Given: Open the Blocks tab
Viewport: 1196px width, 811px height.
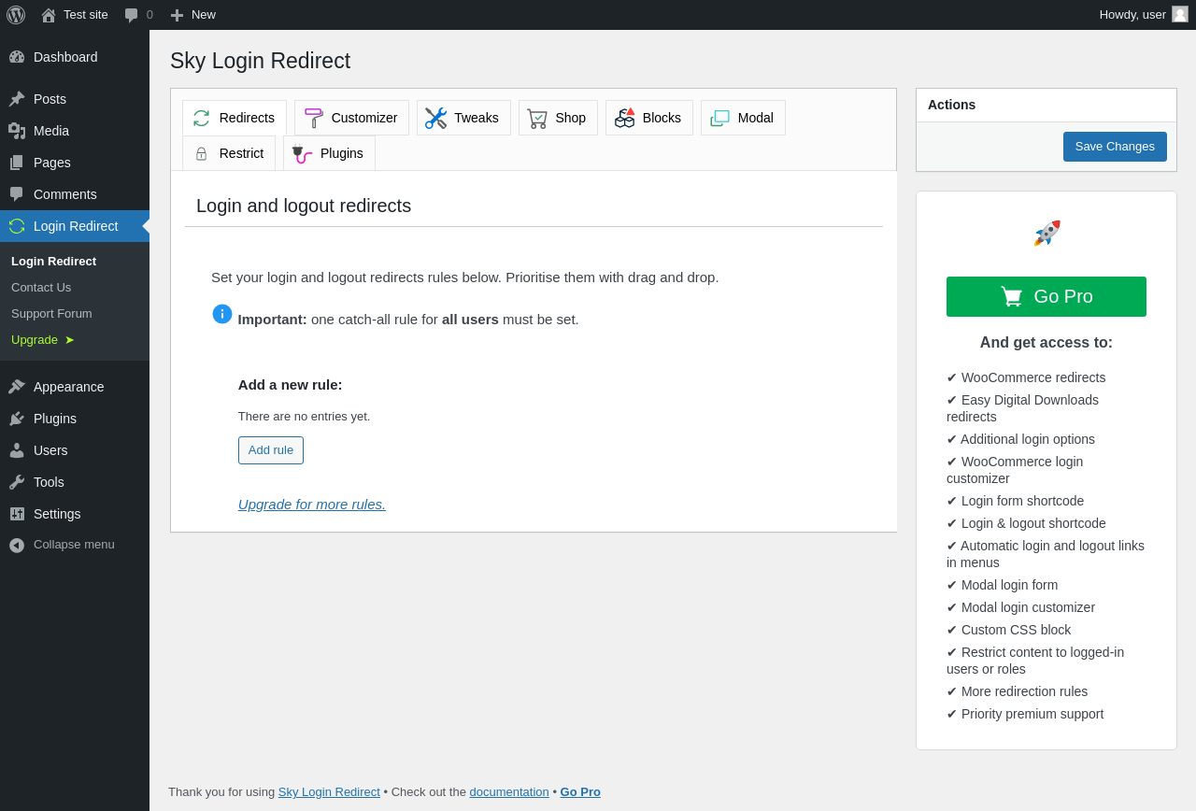Looking at the screenshot, I should coord(649,118).
